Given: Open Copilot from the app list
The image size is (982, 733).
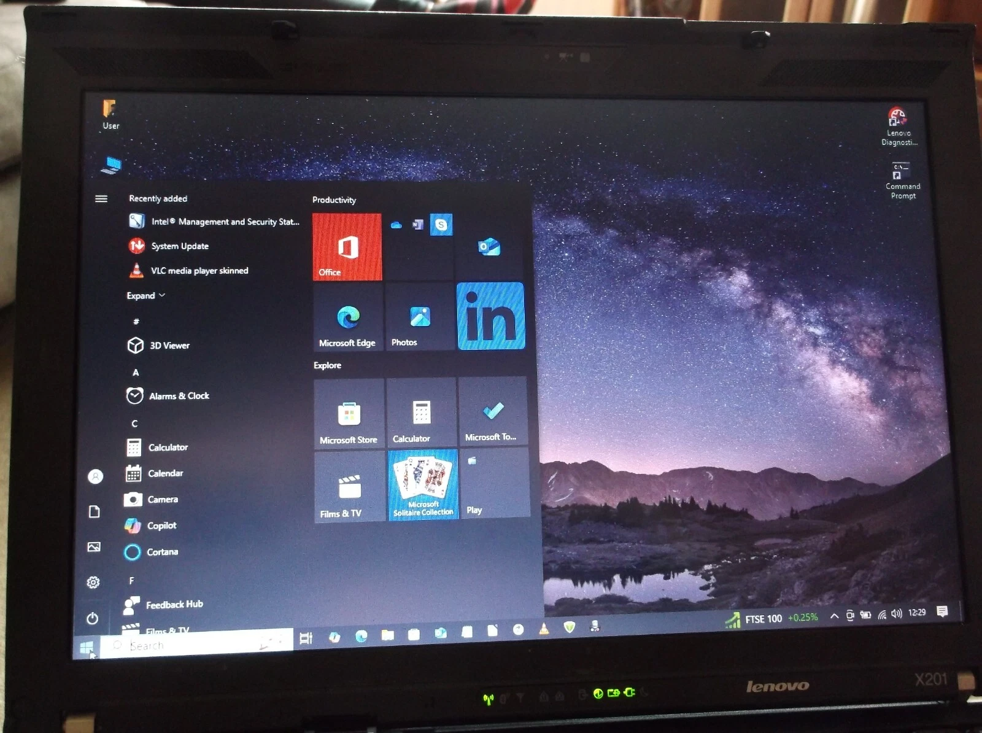Looking at the screenshot, I should pyautogui.click(x=150, y=526).
